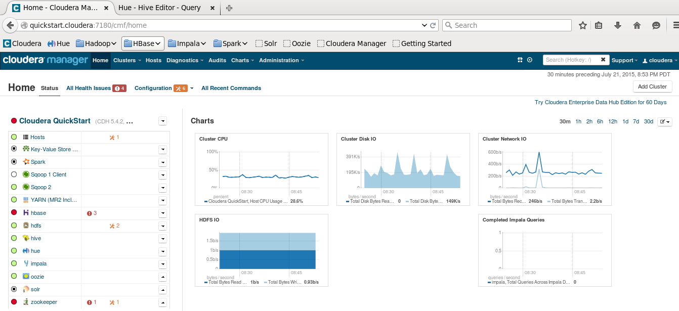This screenshot has width=679, height=311.
Task: Expand the HBase bookmarks folder
Action: coord(143,43)
